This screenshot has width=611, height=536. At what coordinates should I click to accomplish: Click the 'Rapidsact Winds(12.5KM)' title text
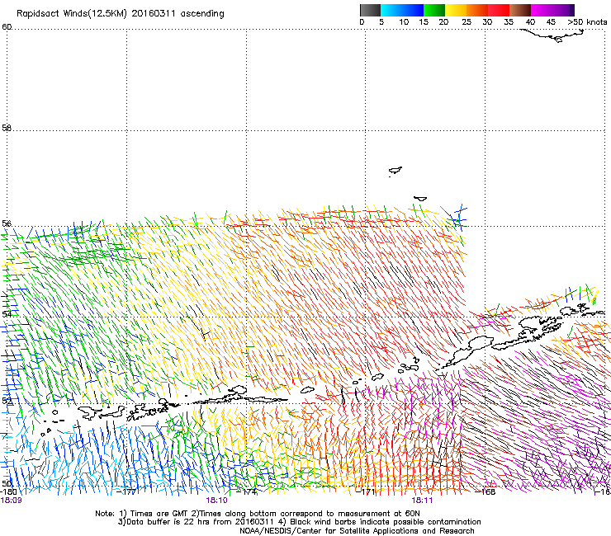pyautogui.click(x=72, y=14)
